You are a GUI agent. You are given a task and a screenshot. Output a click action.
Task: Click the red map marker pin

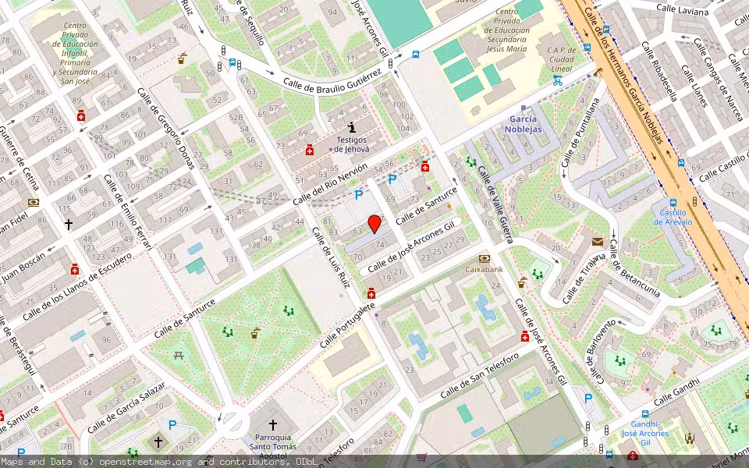pos(374,224)
